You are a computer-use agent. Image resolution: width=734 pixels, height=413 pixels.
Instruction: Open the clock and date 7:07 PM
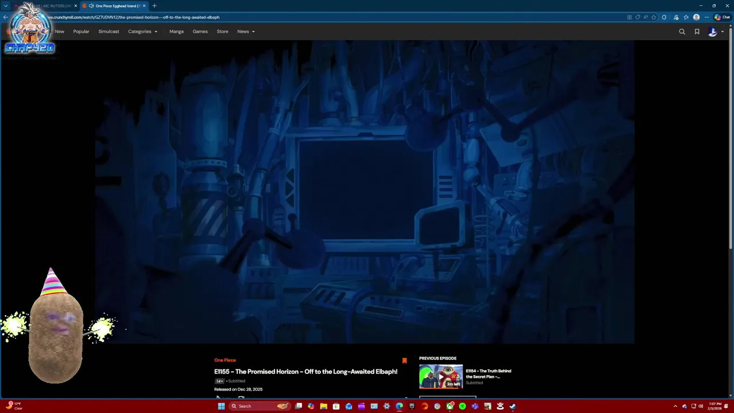(x=715, y=406)
